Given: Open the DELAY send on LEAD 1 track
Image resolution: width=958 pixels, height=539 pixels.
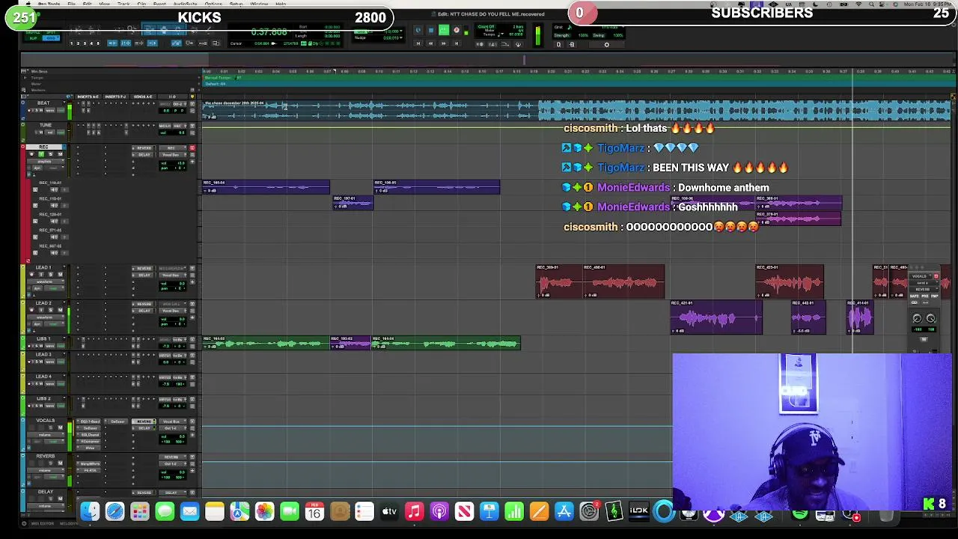Looking at the screenshot, I should [144, 275].
